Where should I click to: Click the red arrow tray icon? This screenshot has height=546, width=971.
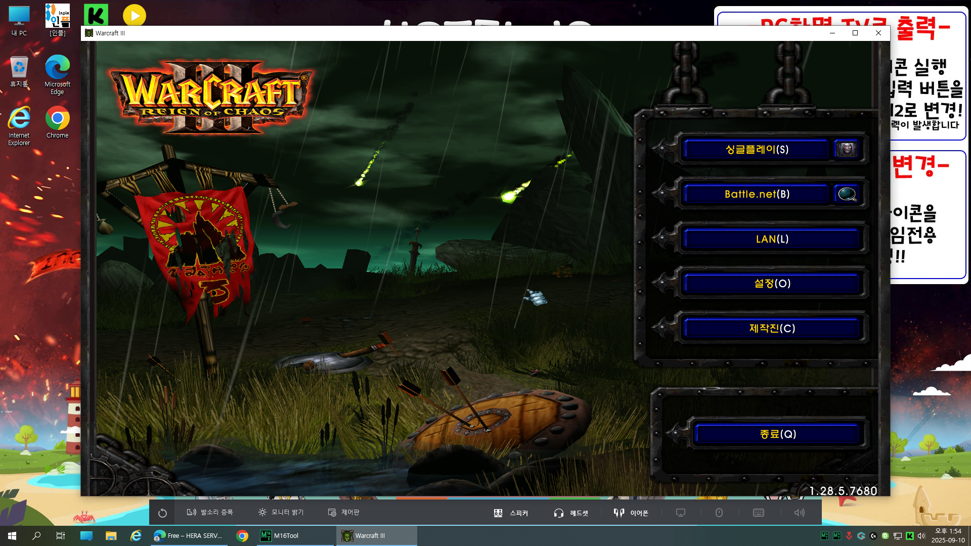click(x=849, y=536)
